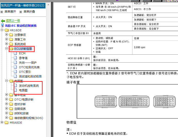Click the 加速踏板: 完全踩下 cell
The width and height of the screenshot is (178, 137).
point(155,20)
